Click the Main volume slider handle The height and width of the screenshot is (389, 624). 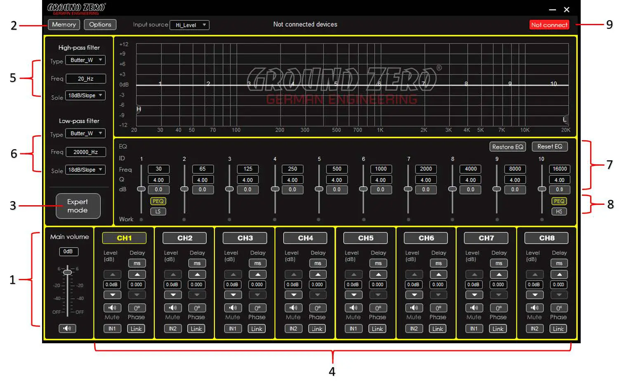[67, 272]
